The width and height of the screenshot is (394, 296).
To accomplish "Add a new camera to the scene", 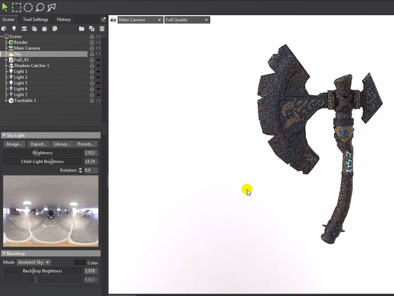I will [x=24, y=29].
